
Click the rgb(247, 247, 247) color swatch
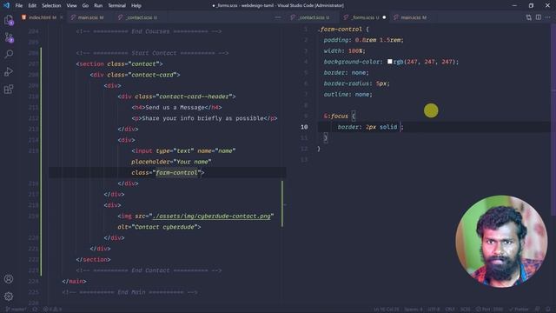(390, 62)
